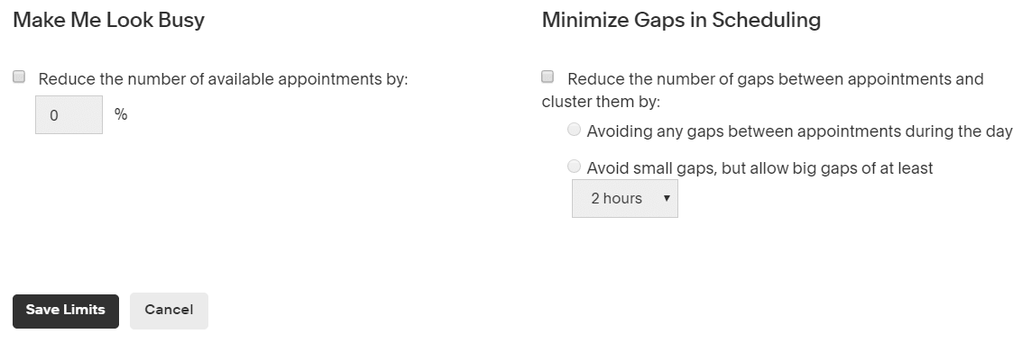Open the 2 hours gap dropdown

(625, 198)
